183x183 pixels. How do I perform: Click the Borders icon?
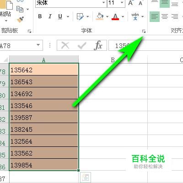(x=80, y=16)
